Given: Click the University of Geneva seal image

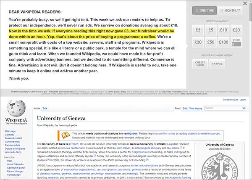Looking at the screenshot, I should click(220, 166).
